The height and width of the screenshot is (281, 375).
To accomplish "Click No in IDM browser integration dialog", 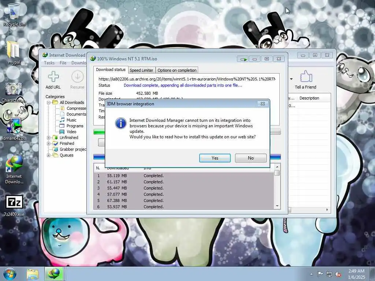I will [250, 158].
